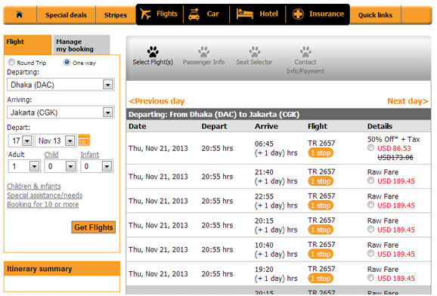Go to Next day flights
Image resolution: width=437 pixels, height=296 pixels.
point(408,101)
